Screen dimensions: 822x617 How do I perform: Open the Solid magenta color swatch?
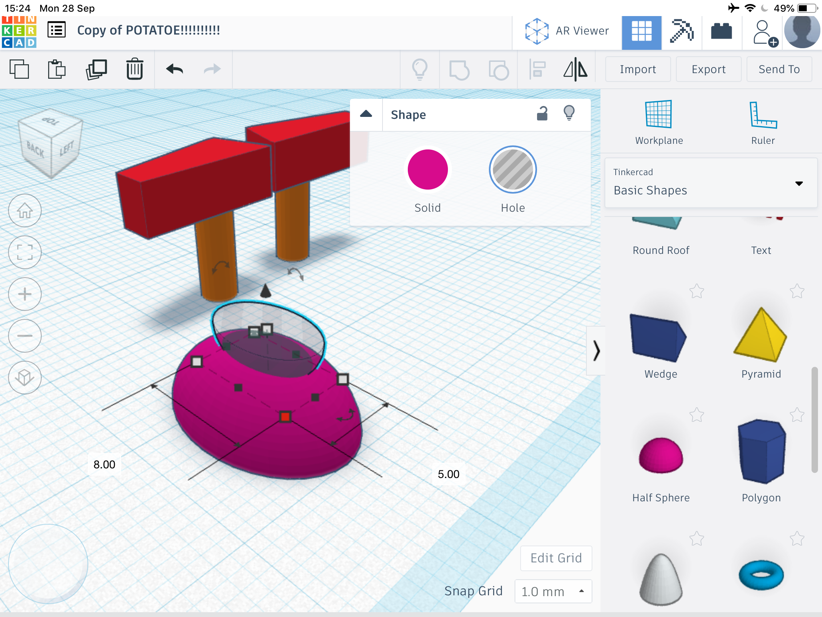(427, 170)
